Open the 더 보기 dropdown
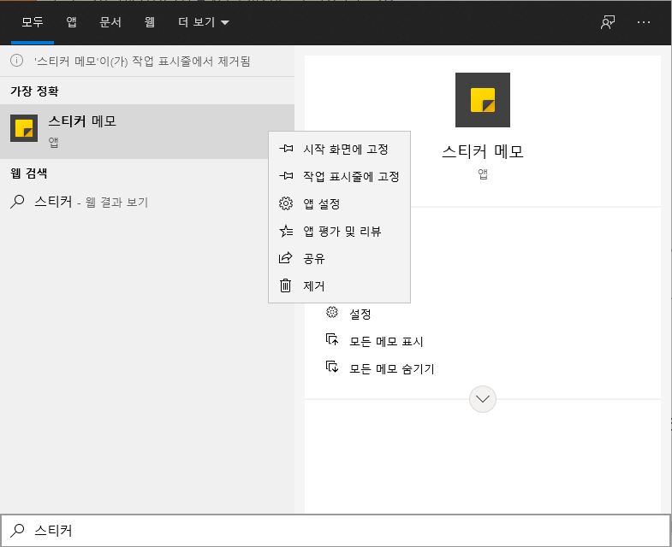672x547 pixels. tap(204, 22)
